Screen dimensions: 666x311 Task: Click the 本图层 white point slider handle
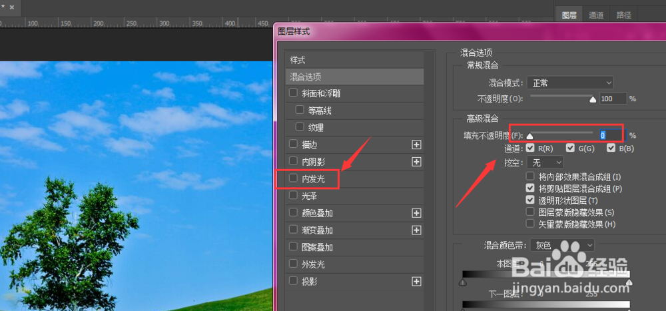pos(629,282)
